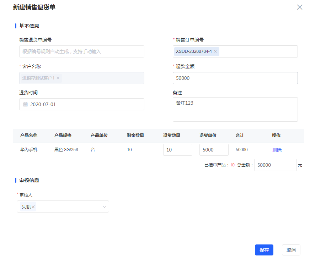Viewport: 310px width, 259px height.
Task: Click the 客户名称 selection field
Action: [x=82, y=78]
